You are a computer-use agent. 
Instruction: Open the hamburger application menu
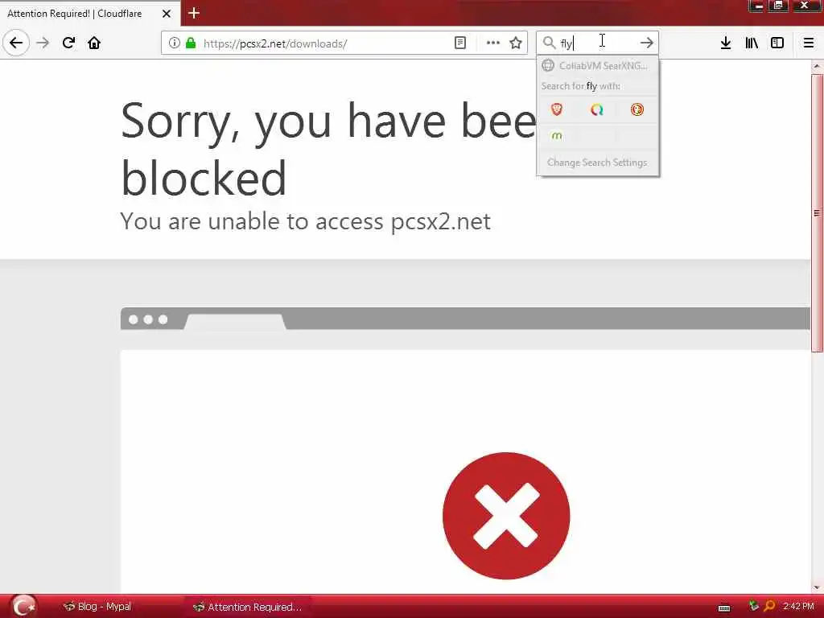(809, 43)
